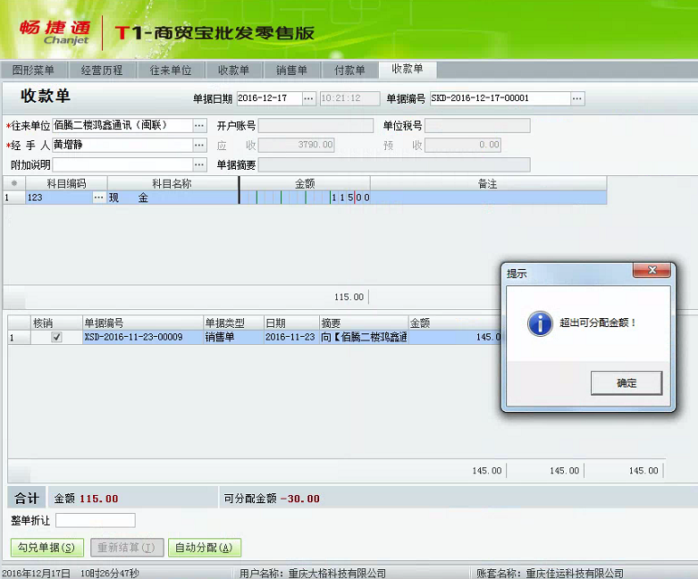Switch to the first 收款单 tab
This screenshot has width=698, height=579.
pos(233,70)
